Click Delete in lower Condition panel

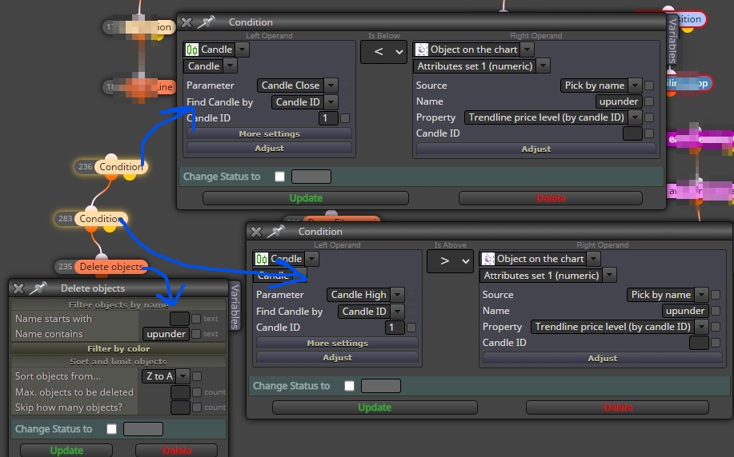click(x=617, y=407)
